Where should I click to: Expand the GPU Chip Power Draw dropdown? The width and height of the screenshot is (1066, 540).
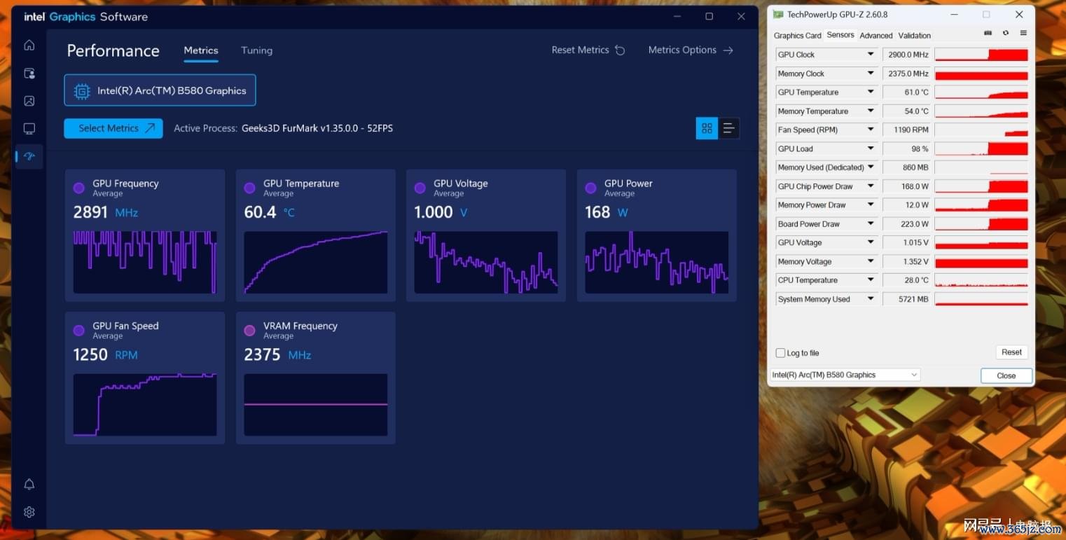pyautogui.click(x=871, y=186)
